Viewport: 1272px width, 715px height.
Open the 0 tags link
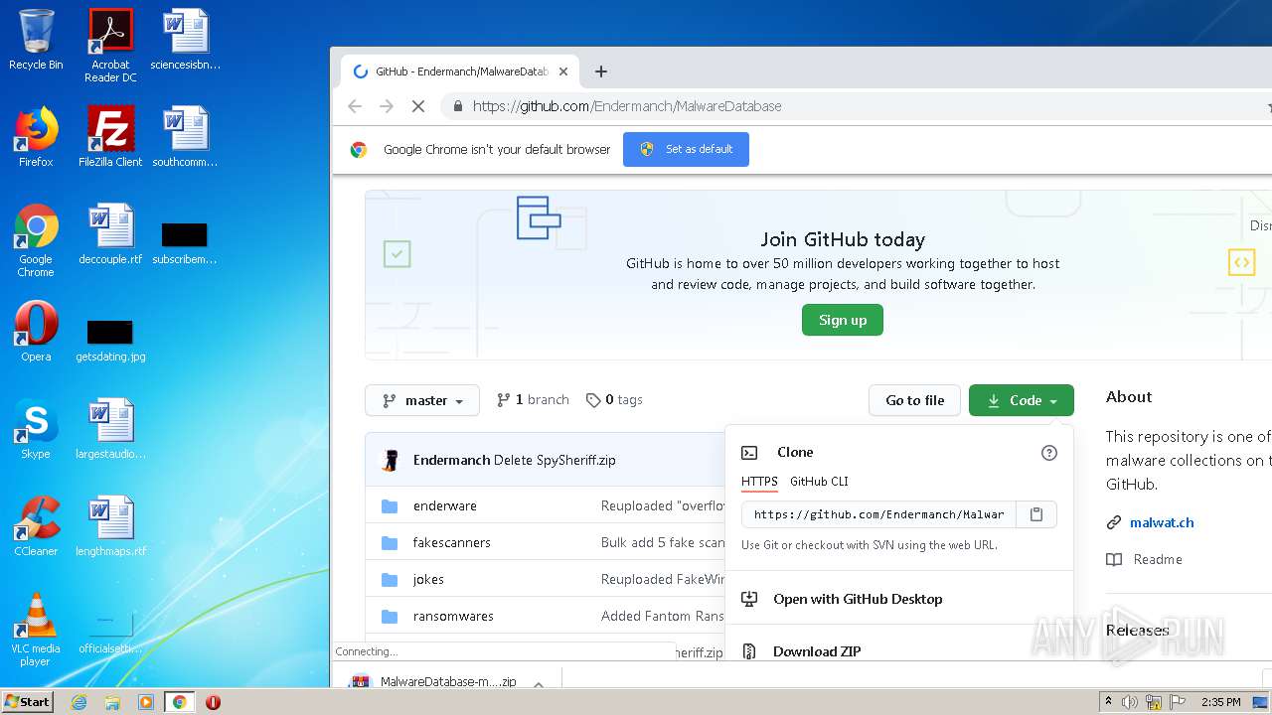tap(614, 400)
